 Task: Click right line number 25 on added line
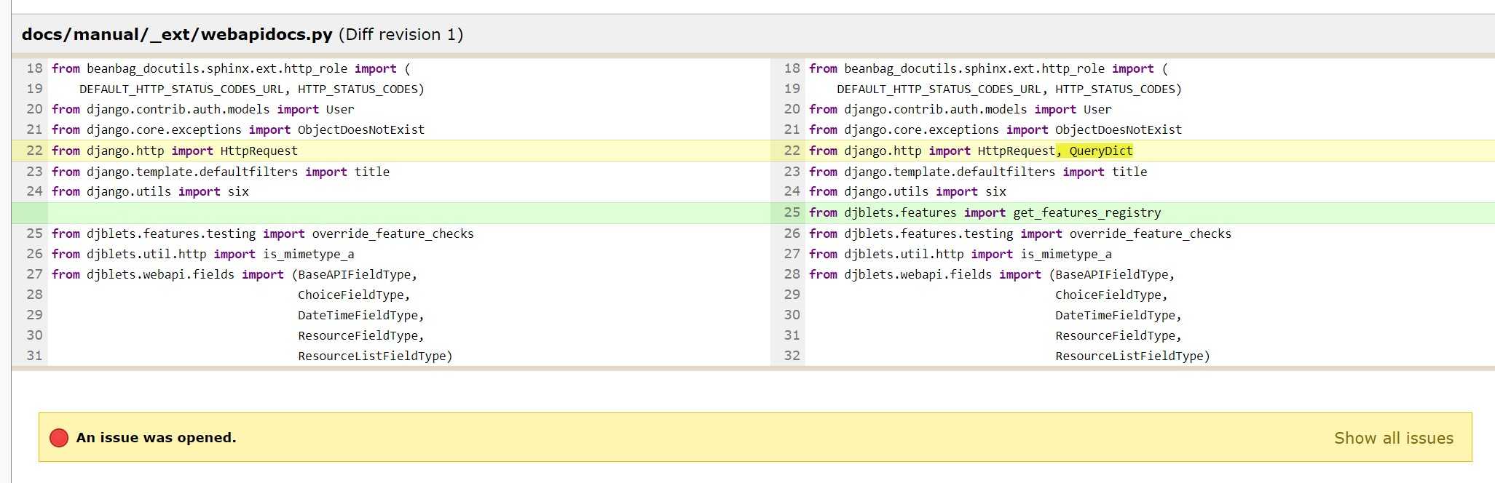(x=792, y=212)
